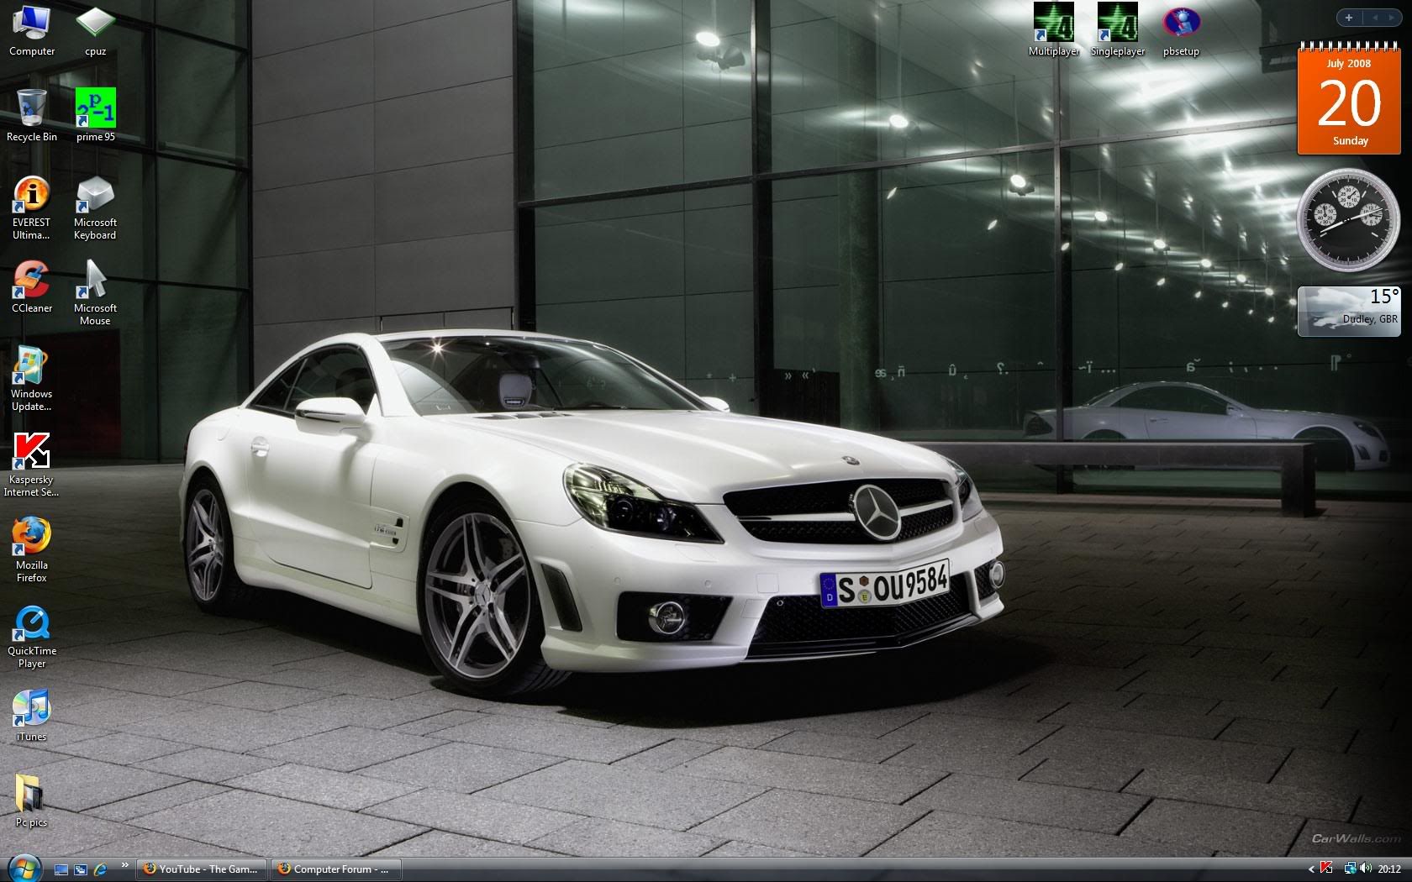Switch to YouTube Firefox taskbar window
Screen dimensions: 1412x882
[202, 869]
